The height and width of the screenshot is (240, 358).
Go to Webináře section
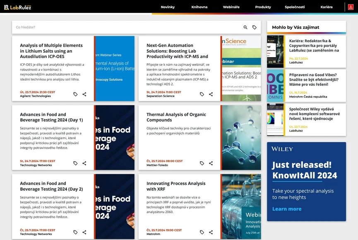pyautogui.click(x=231, y=7)
